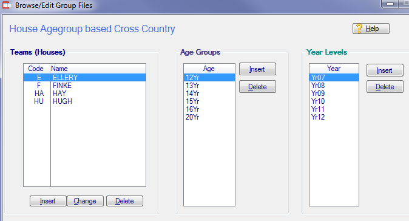Click the Help button
The width and height of the screenshot is (409, 221).
click(371, 29)
